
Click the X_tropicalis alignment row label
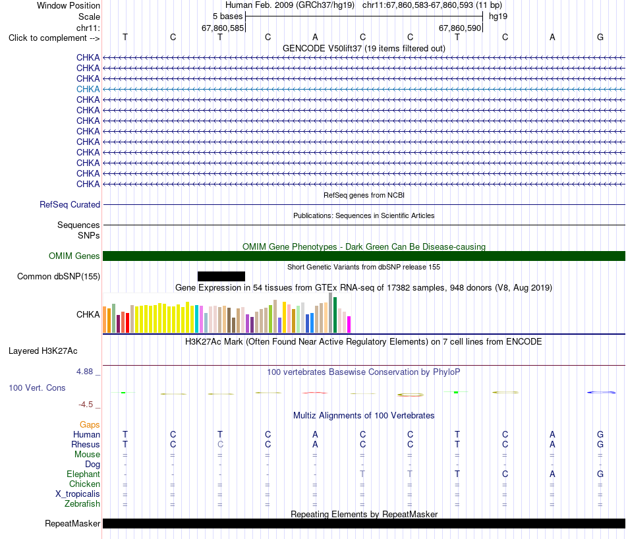click(x=78, y=494)
